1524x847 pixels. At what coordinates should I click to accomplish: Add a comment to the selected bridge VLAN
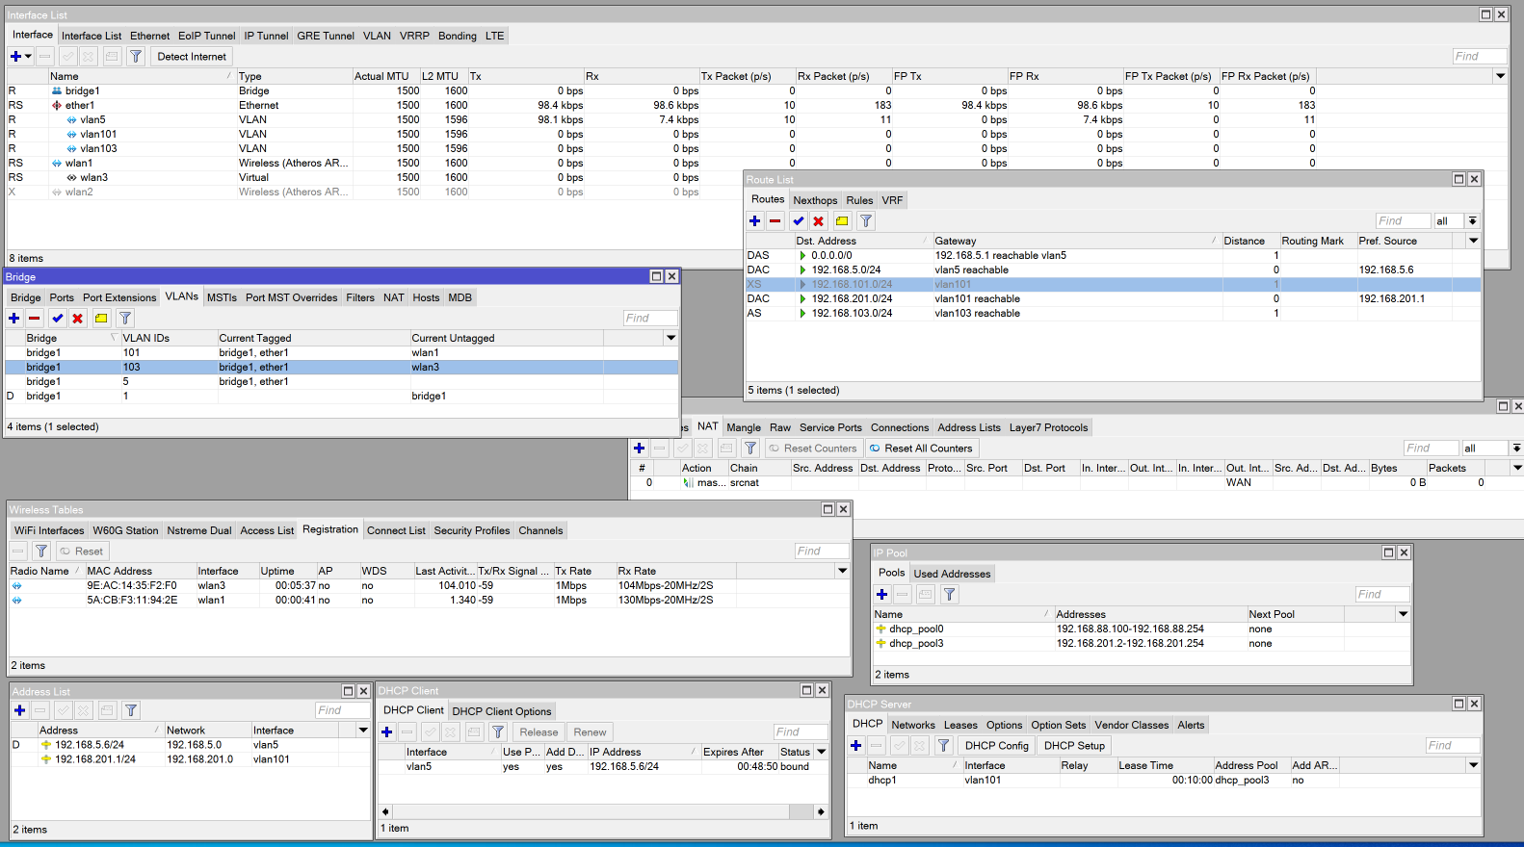(101, 319)
